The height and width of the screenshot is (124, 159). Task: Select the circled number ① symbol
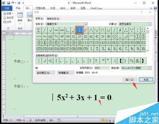pos(137,37)
